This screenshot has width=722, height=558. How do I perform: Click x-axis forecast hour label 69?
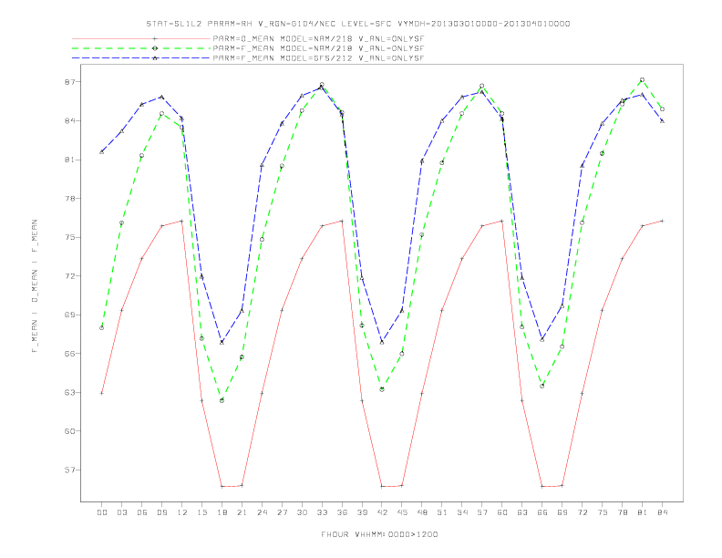(x=562, y=512)
